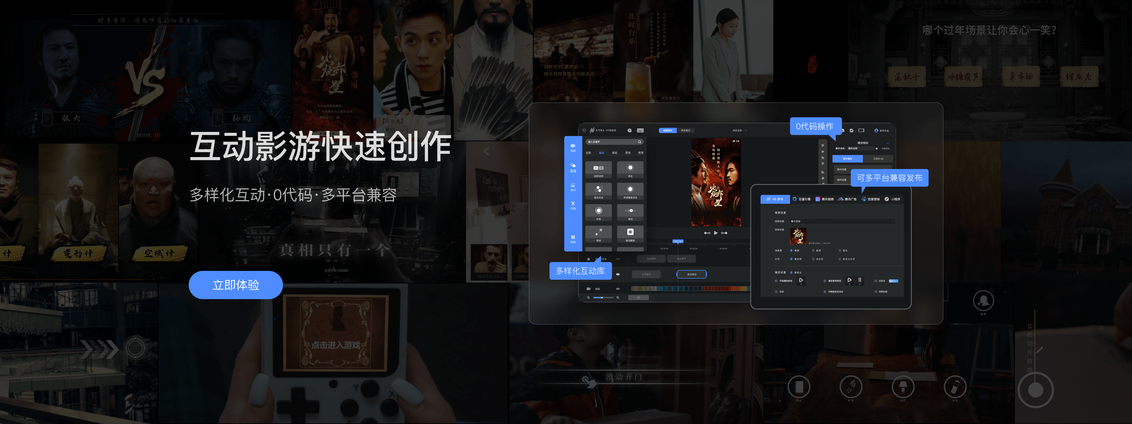The image size is (1132, 424).
Task: Open the 视频 sidebar panel icon
Action: [573, 148]
